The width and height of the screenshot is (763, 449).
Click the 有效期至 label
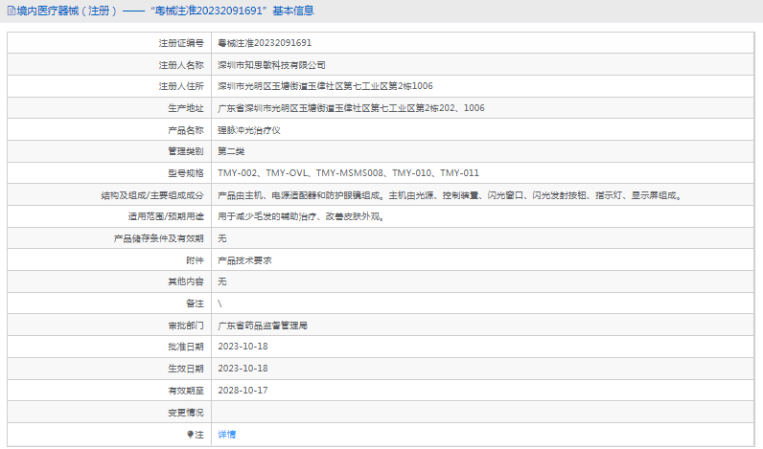186,391
